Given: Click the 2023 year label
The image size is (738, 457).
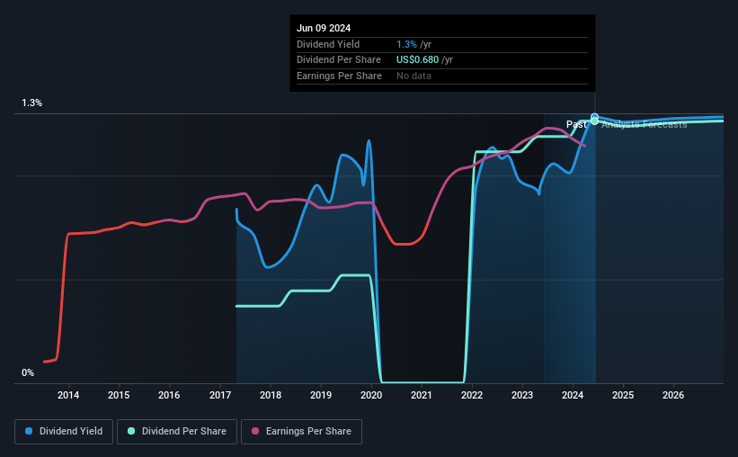Looking at the screenshot, I should (x=522, y=395).
